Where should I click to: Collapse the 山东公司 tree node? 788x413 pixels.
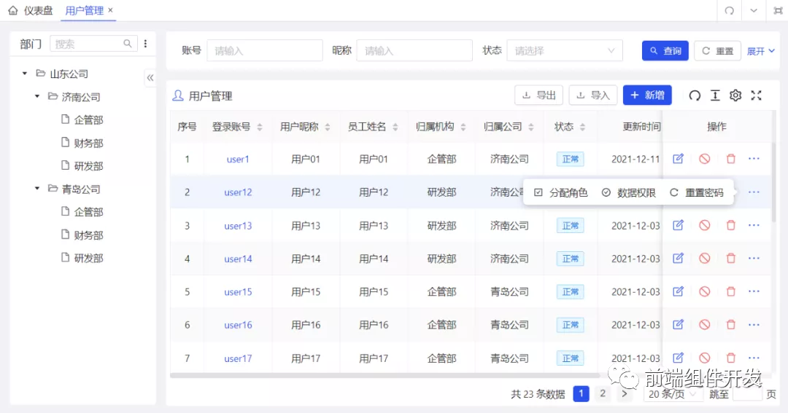25,74
